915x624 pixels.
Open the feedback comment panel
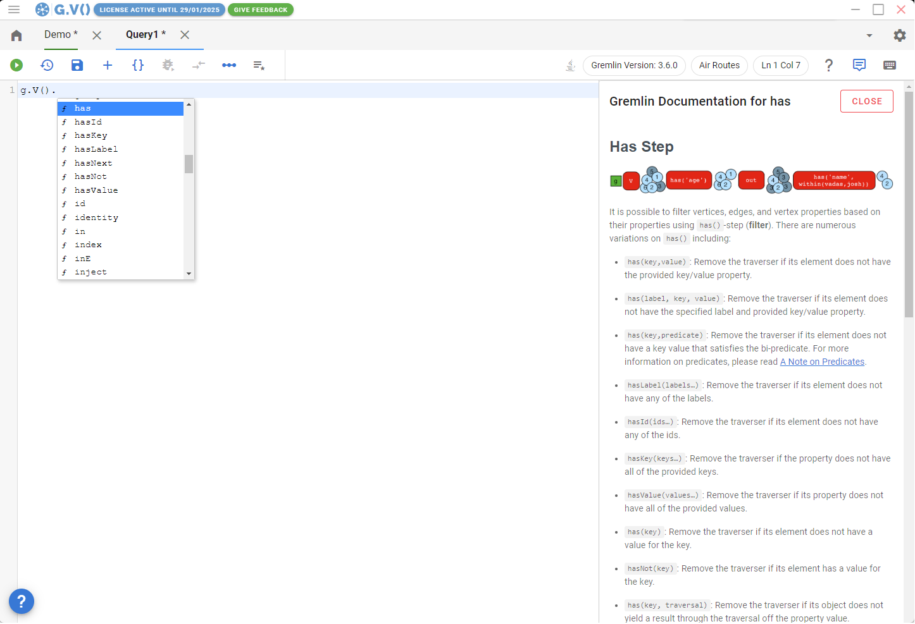click(859, 65)
